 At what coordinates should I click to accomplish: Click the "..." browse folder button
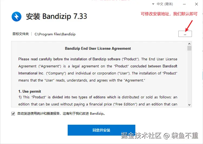(x=185, y=34)
